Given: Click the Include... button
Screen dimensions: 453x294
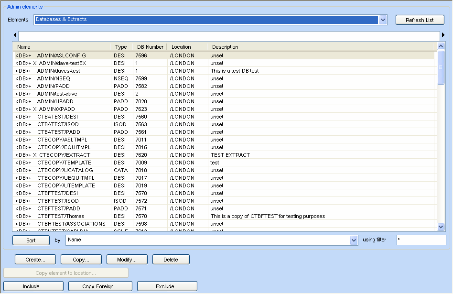Looking at the screenshot, I should tap(33, 286).
